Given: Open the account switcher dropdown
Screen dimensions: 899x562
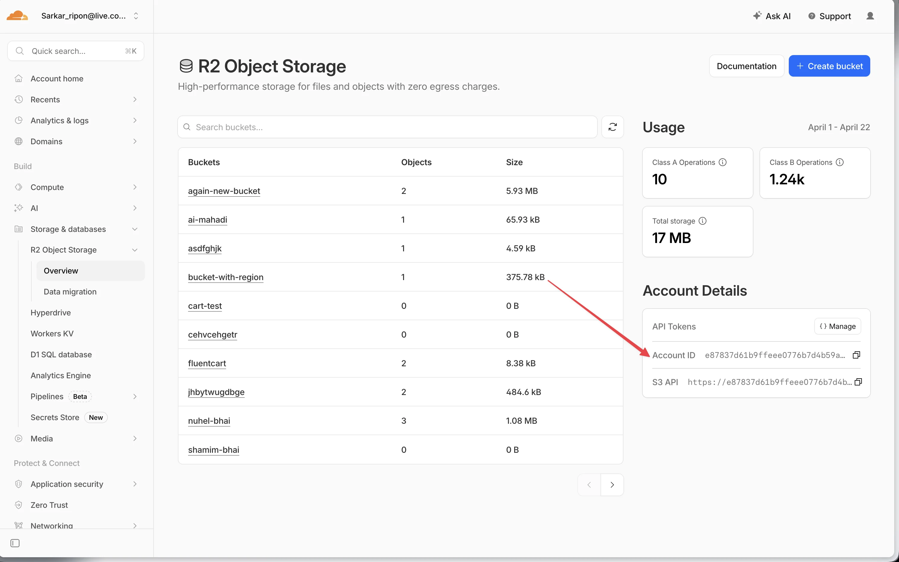Looking at the screenshot, I should [135, 16].
